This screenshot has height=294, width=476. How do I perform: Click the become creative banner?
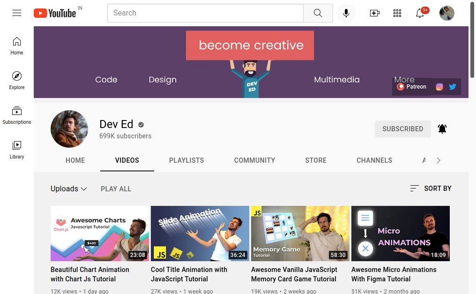point(250,45)
